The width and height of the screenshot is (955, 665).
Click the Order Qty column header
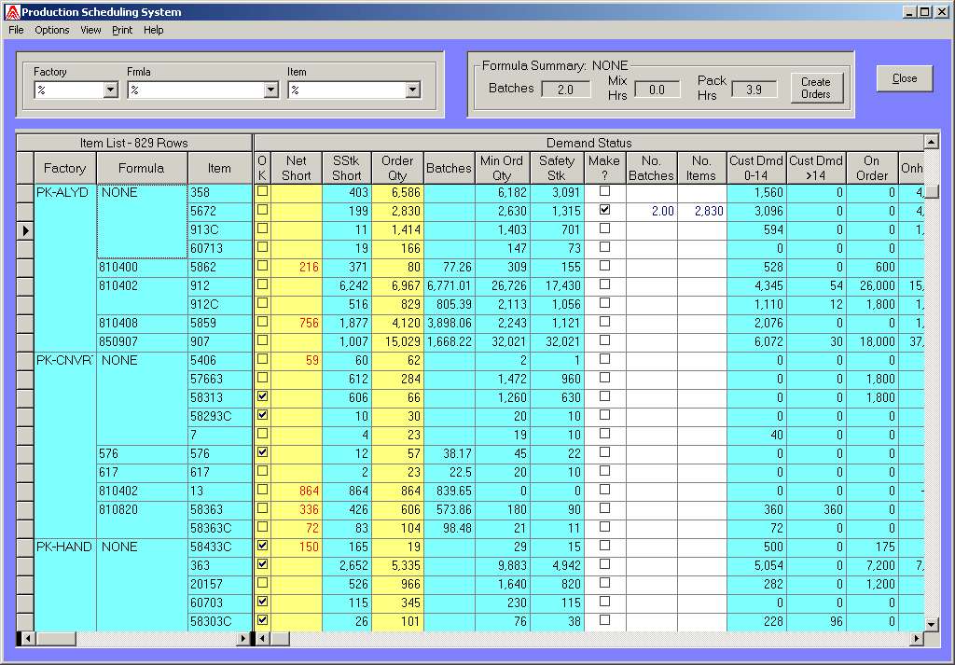click(x=397, y=168)
